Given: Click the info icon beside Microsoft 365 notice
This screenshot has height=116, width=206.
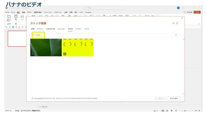Looking at the screenshot, I should 32,98.
